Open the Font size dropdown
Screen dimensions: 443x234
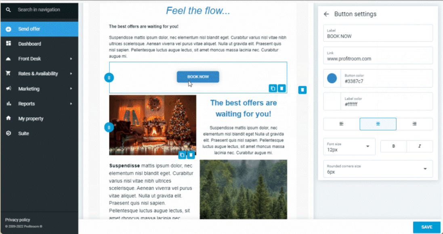[x=349, y=147]
